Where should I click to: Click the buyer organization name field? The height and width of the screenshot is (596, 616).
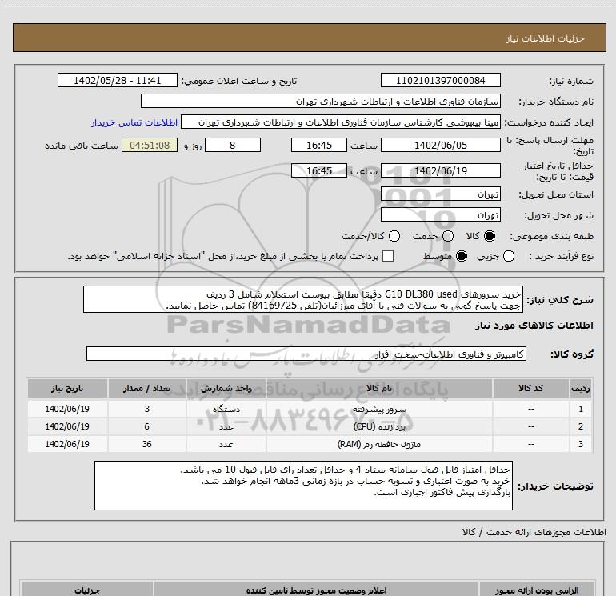321,102
